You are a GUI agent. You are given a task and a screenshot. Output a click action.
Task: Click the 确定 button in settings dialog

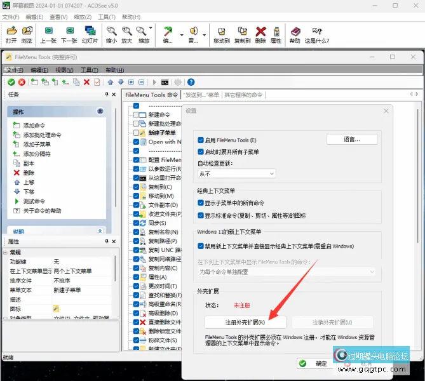(x=315, y=364)
